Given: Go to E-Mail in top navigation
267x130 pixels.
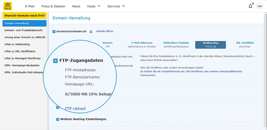Looking at the screenshot, I should [x=30, y=6].
